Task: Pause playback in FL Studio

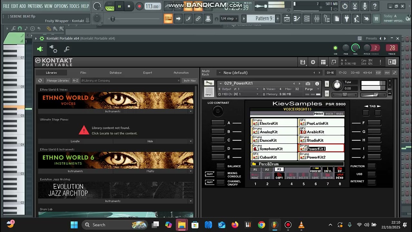Action: point(119,6)
